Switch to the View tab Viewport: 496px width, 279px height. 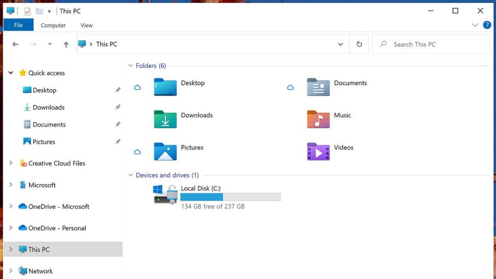pos(86,25)
